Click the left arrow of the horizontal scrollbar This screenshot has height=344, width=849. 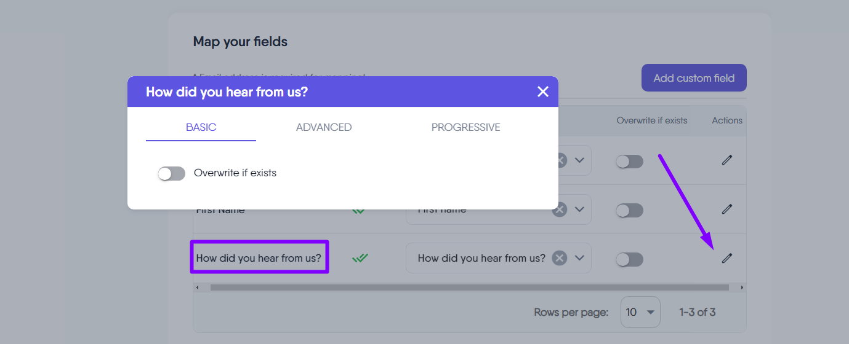197,287
